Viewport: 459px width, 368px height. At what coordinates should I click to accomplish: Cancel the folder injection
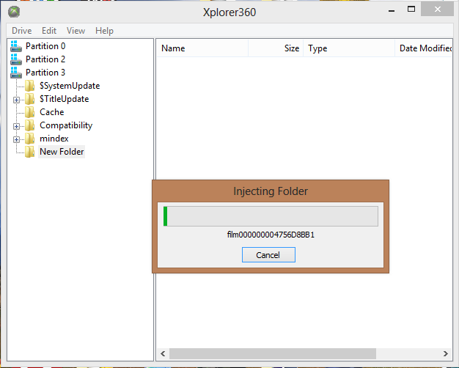268,254
